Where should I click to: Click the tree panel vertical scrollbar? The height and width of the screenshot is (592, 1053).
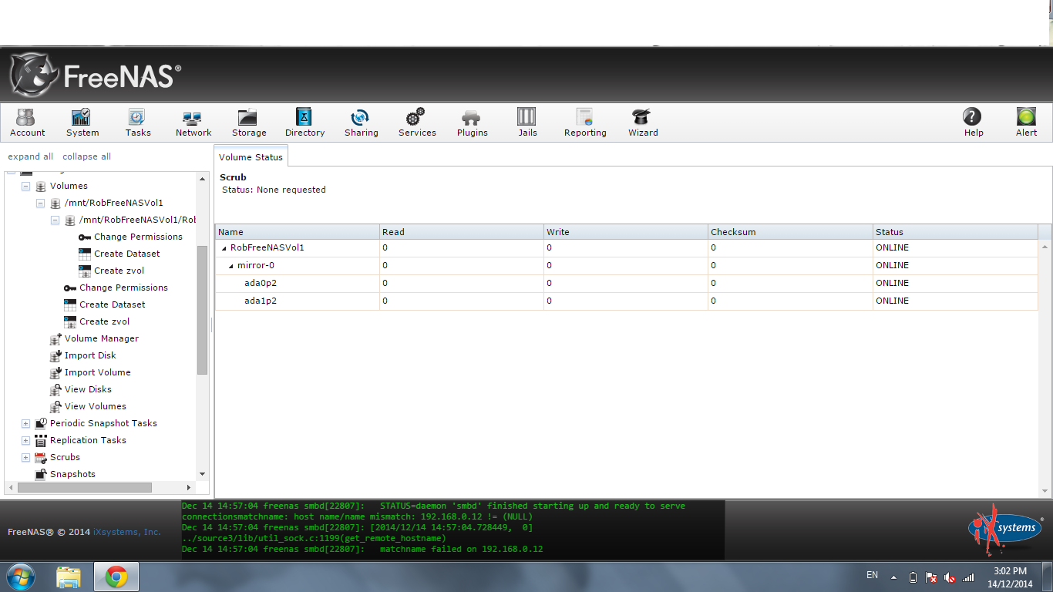pos(203,310)
